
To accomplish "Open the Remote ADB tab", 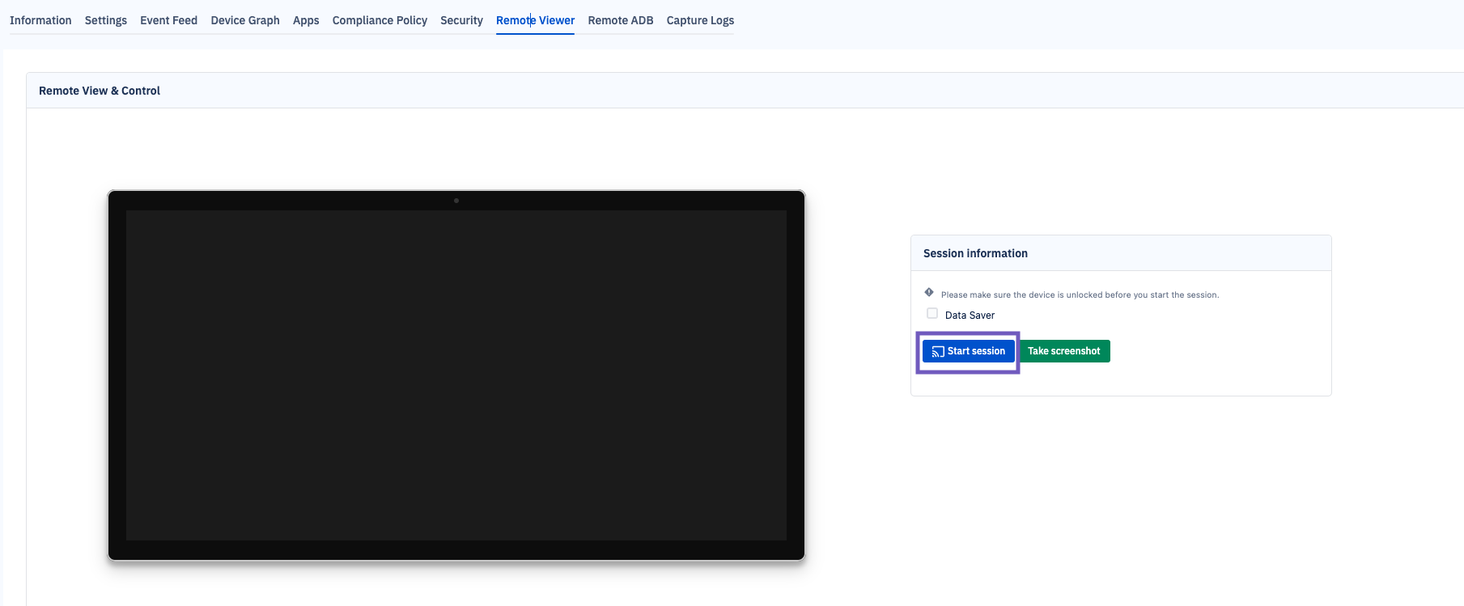I will [621, 20].
